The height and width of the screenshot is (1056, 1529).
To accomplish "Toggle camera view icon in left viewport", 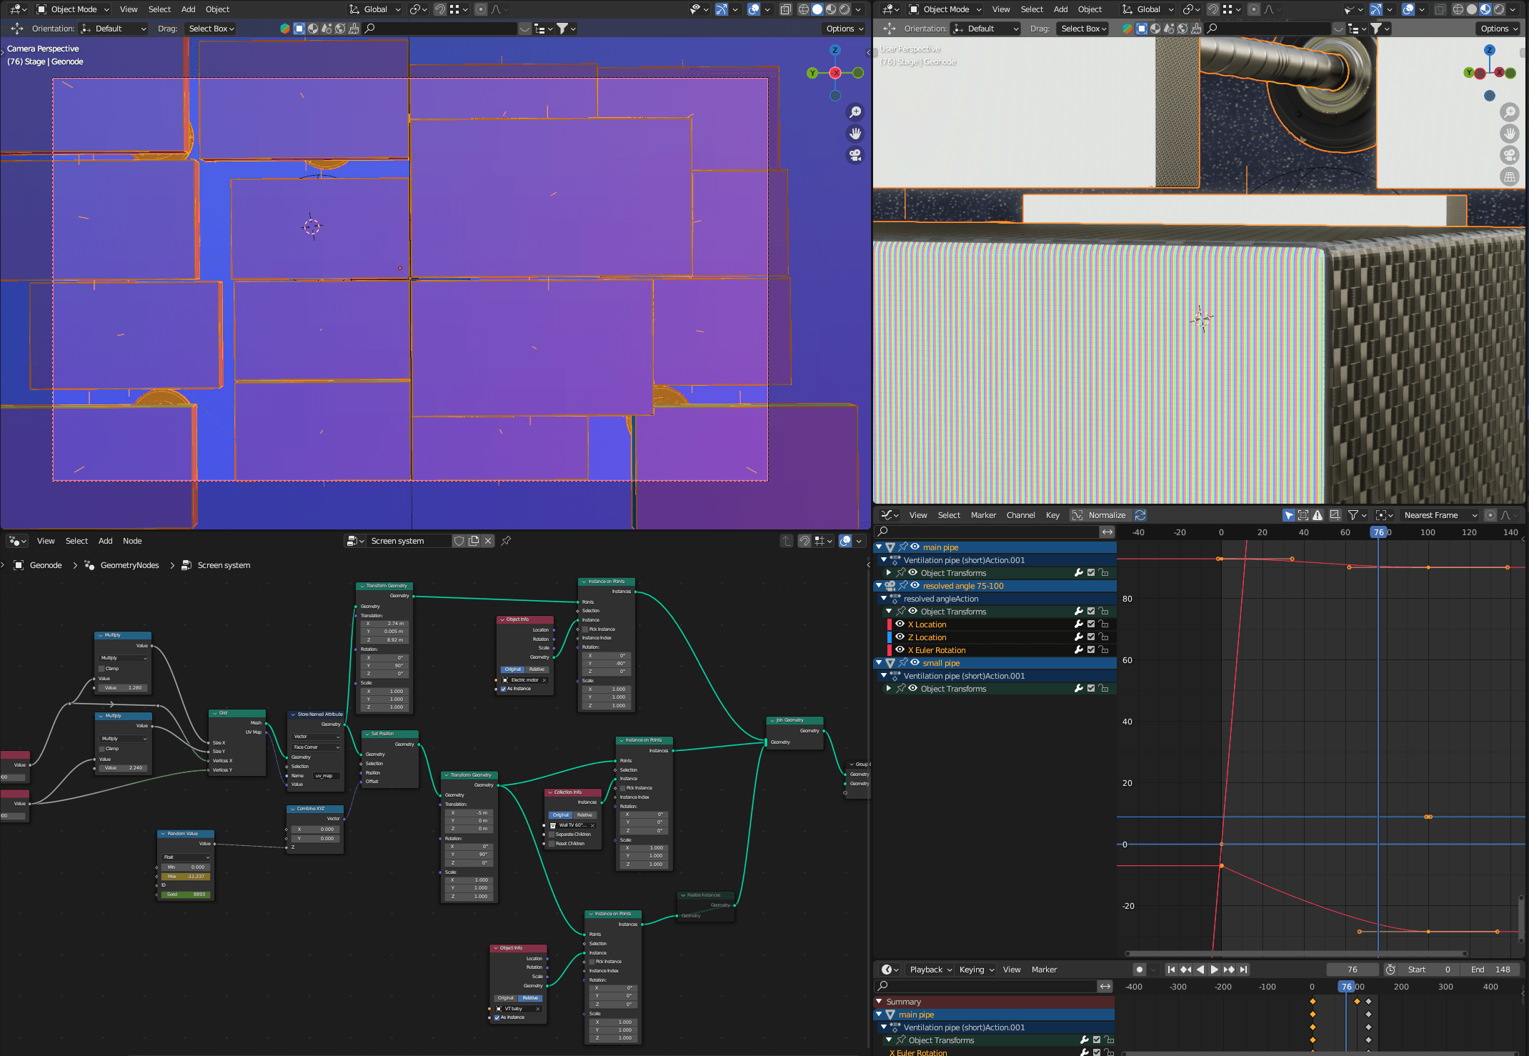I will click(855, 155).
